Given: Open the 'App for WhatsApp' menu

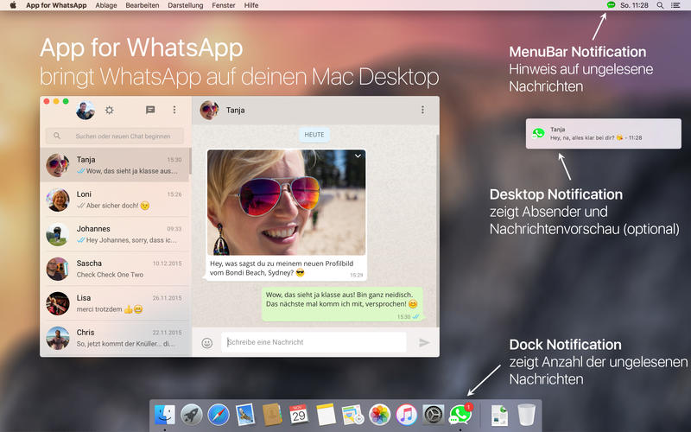Looking at the screenshot, I should click(x=56, y=5).
